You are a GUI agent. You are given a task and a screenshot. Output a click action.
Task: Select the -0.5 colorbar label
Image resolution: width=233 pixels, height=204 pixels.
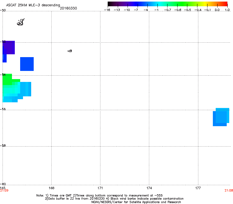click(x=188, y=10)
